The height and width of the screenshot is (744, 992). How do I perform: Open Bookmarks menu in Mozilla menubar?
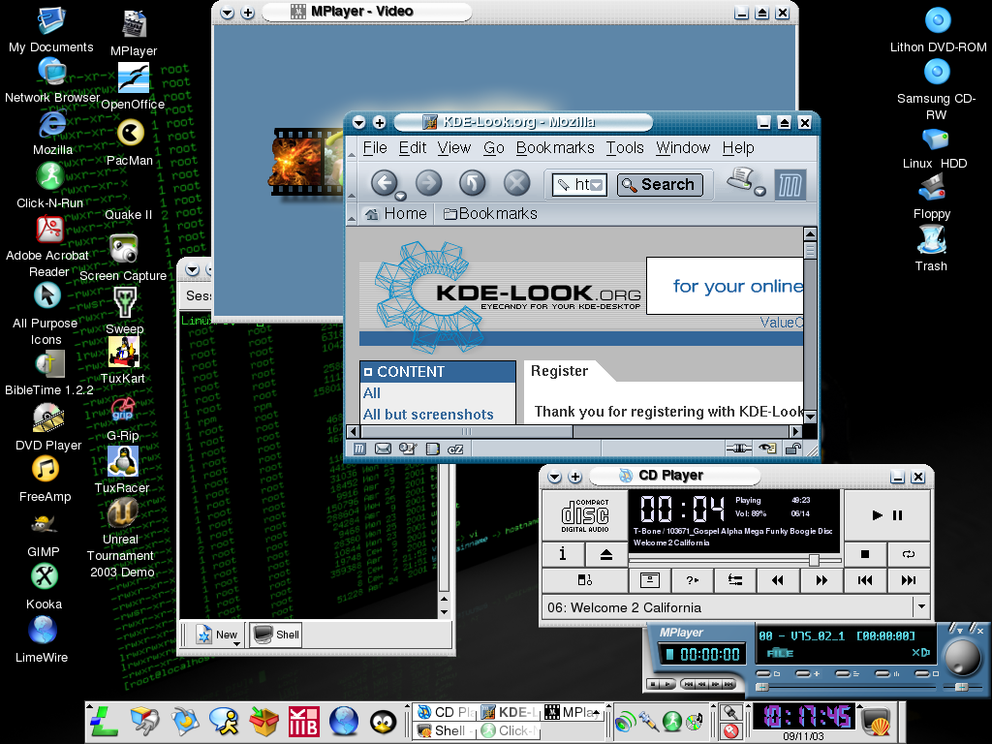pos(555,147)
